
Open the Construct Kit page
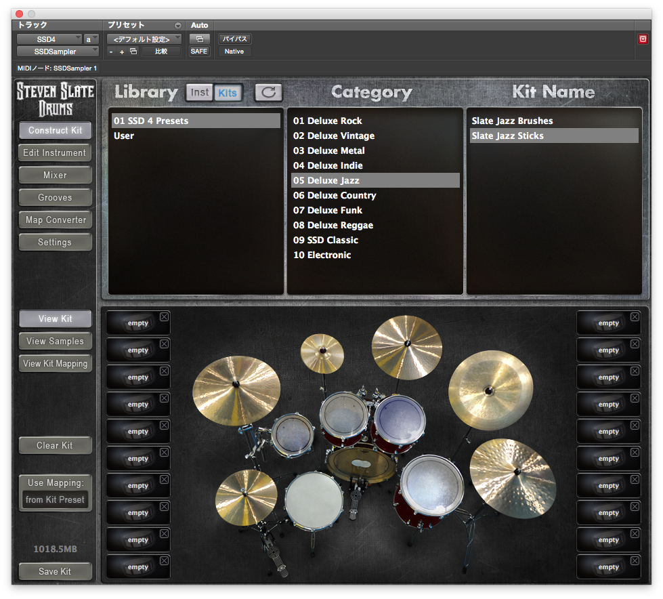point(56,130)
